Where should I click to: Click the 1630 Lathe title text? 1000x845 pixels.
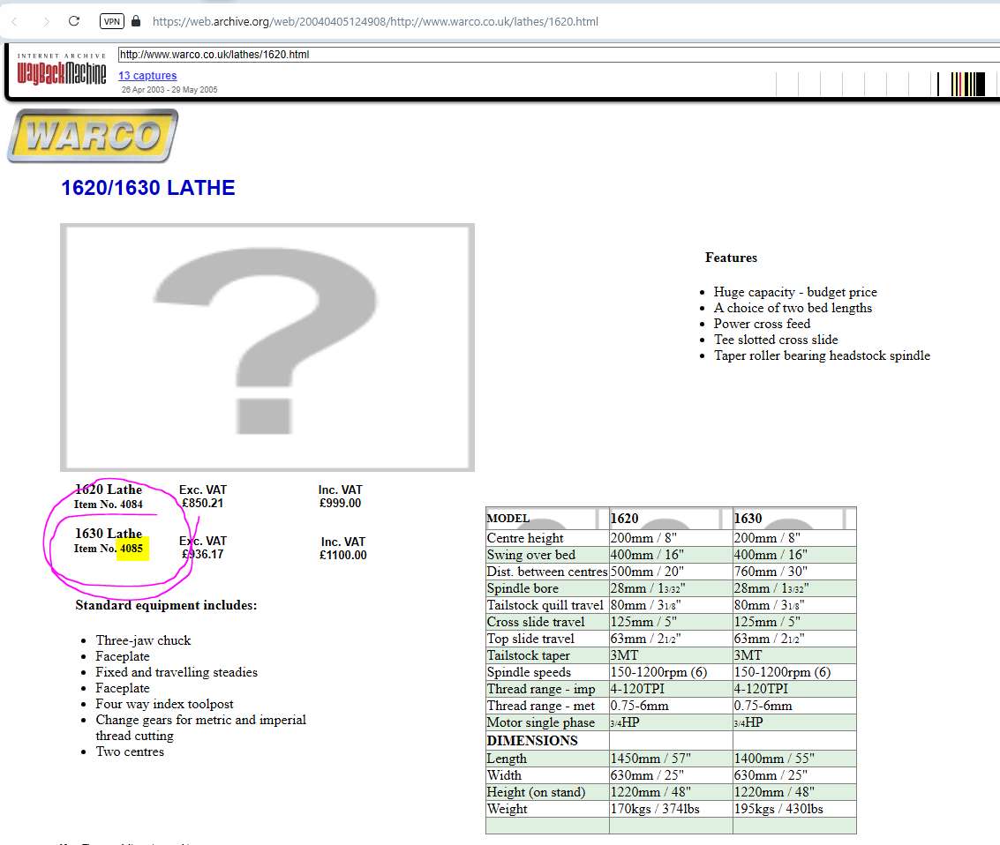(109, 534)
